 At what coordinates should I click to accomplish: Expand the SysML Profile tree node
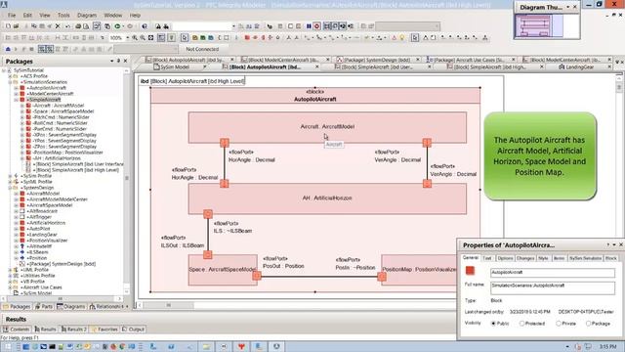click(x=10, y=182)
